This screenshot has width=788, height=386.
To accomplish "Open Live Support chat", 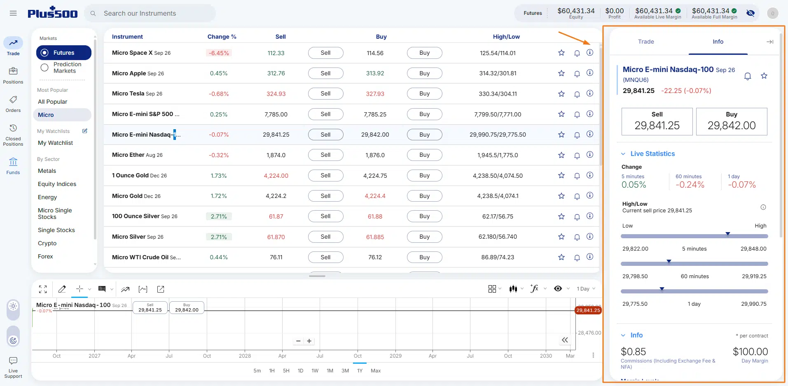I will point(13,367).
